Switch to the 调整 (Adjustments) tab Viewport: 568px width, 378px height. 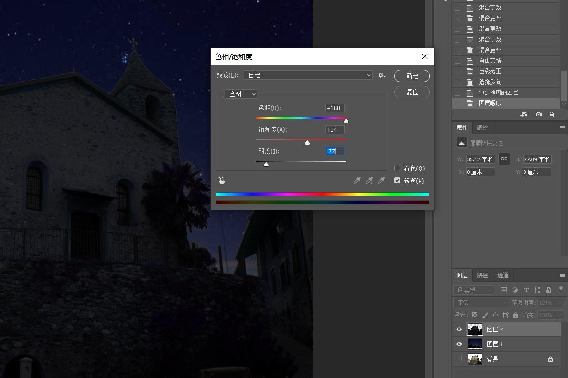[482, 128]
